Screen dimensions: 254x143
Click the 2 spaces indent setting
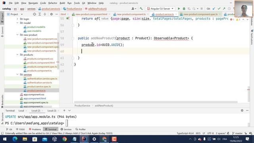coord(221,133)
